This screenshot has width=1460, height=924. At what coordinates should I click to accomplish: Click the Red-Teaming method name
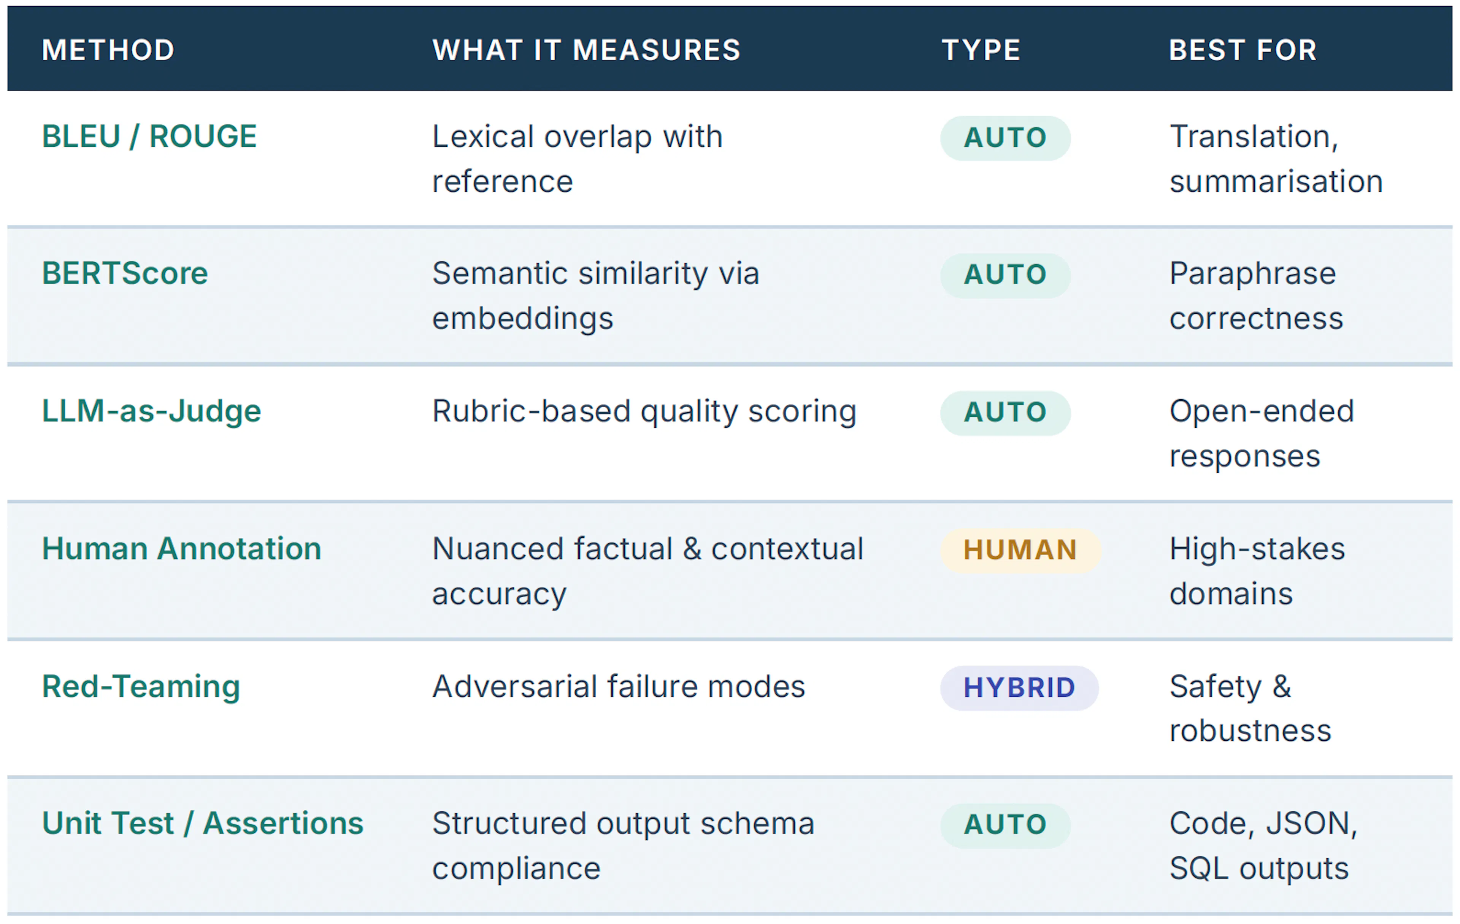(141, 687)
